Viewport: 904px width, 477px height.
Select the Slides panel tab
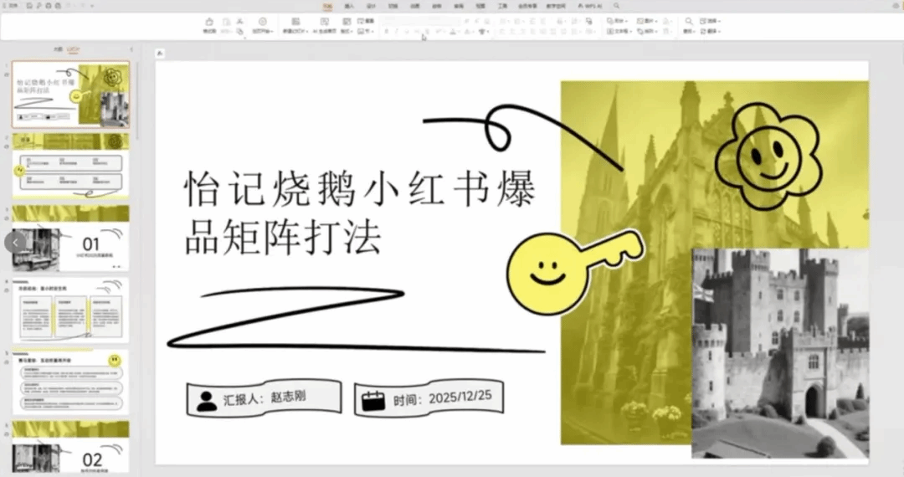tap(73, 49)
